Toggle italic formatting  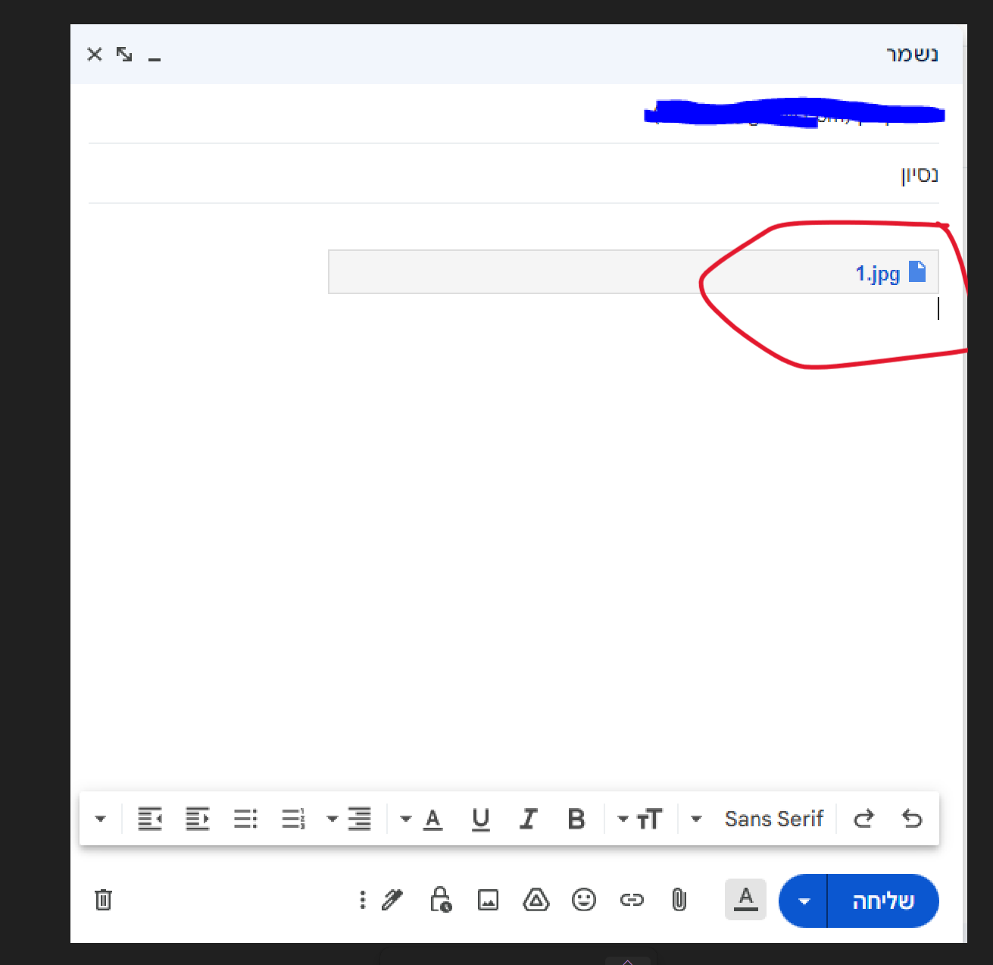coord(528,819)
